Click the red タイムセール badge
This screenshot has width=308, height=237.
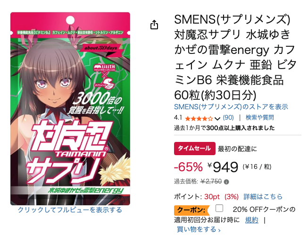tap(195, 149)
